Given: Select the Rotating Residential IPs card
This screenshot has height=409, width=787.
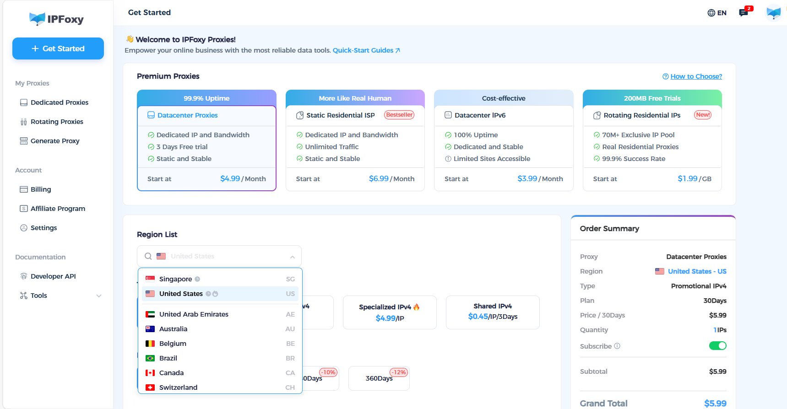Looking at the screenshot, I should tap(652, 140).
